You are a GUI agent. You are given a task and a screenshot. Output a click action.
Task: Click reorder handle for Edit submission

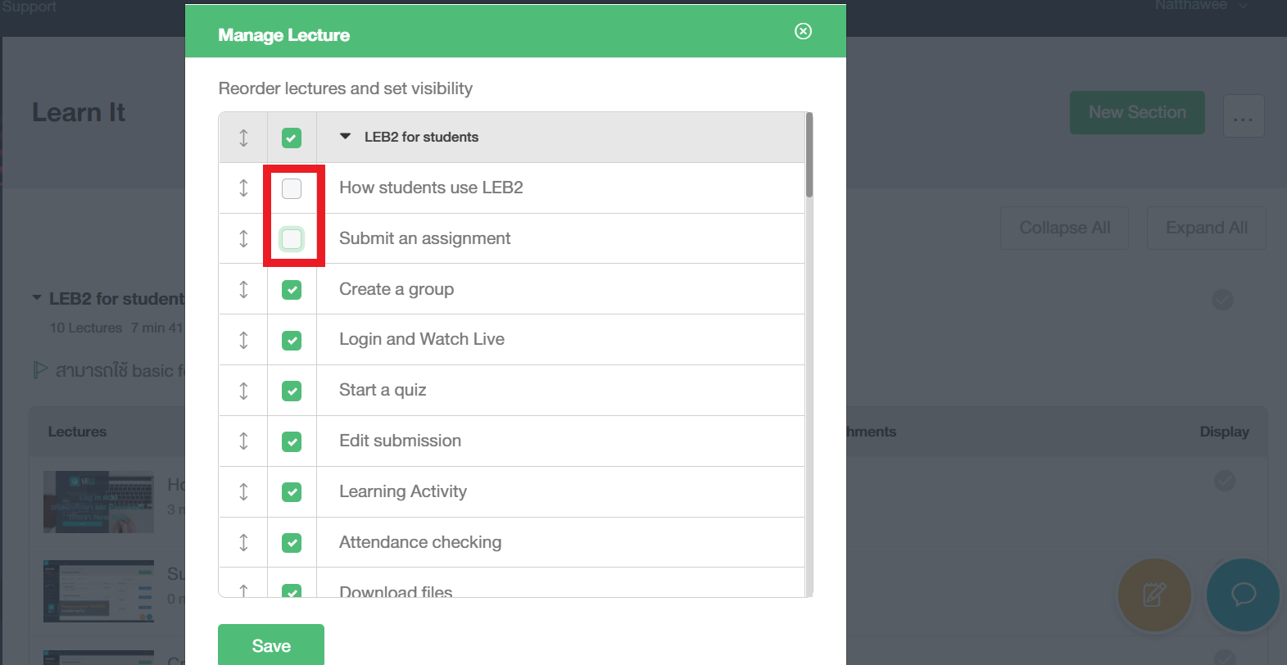pos(243,441)
